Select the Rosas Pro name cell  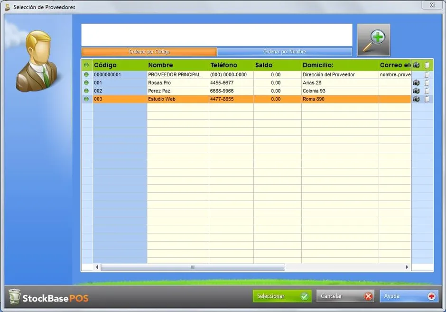178,83
